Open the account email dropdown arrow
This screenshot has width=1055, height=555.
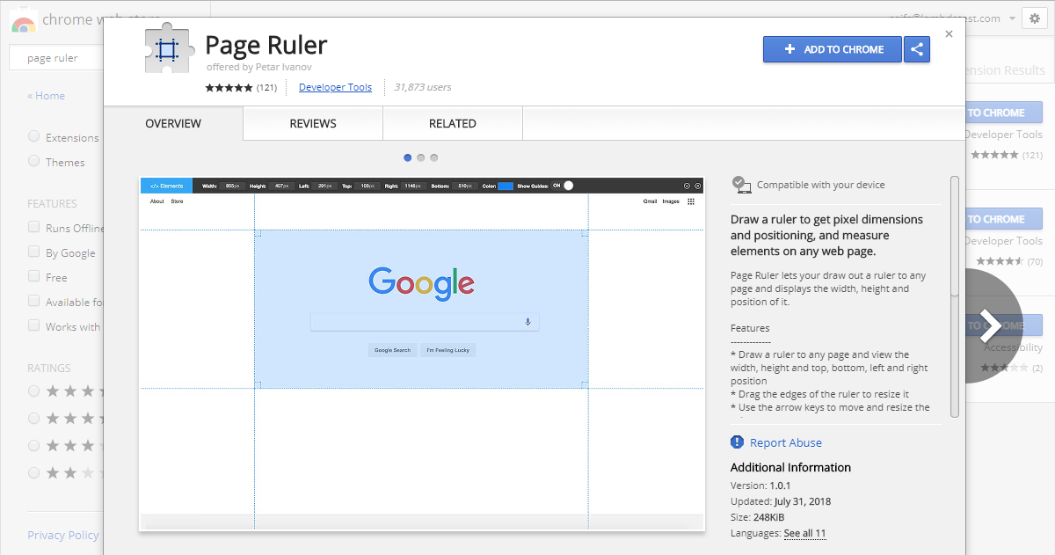click(1013, 18)
